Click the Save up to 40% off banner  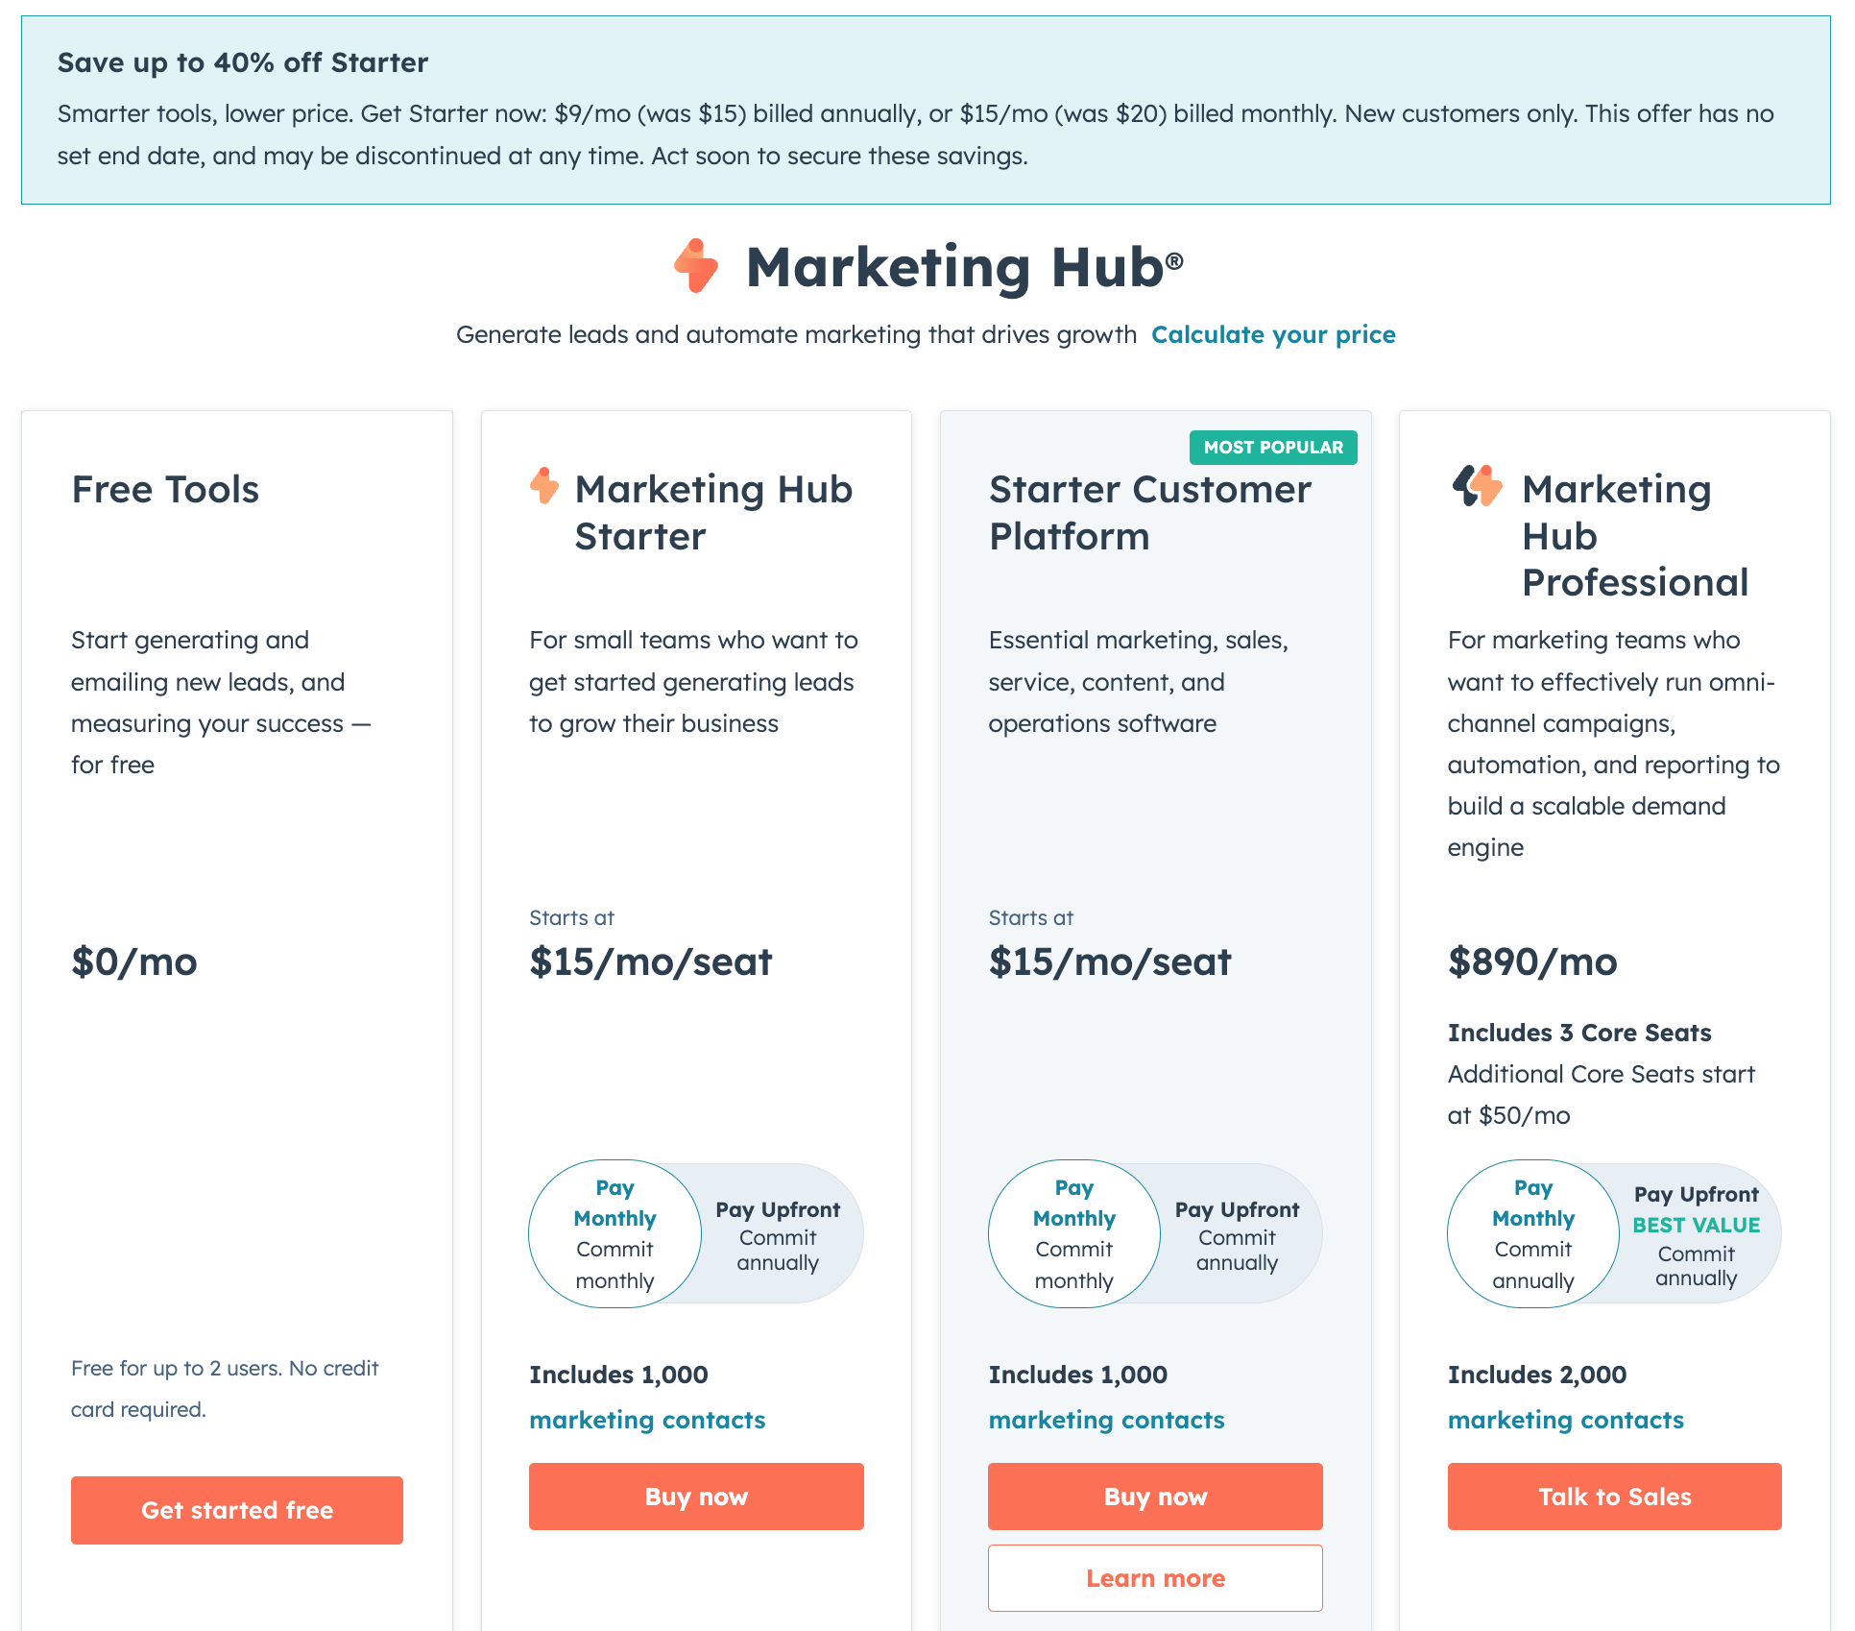pos(926,110)
